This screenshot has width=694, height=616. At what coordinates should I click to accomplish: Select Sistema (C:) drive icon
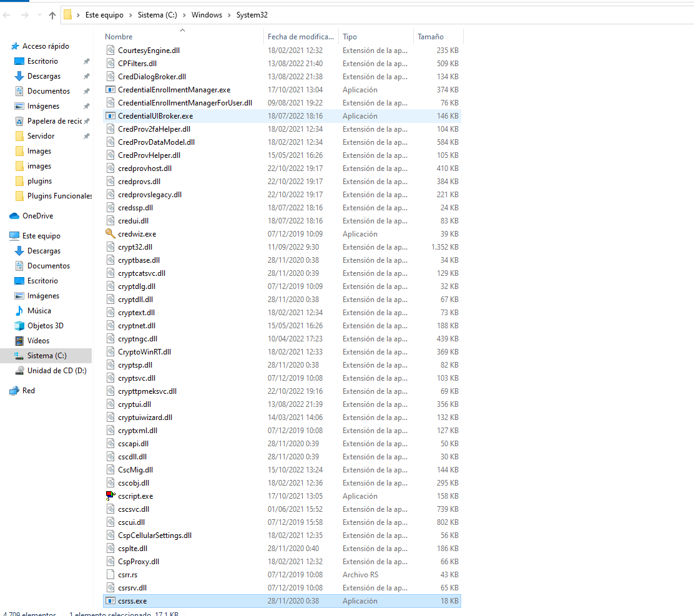[x=19, y=356]
